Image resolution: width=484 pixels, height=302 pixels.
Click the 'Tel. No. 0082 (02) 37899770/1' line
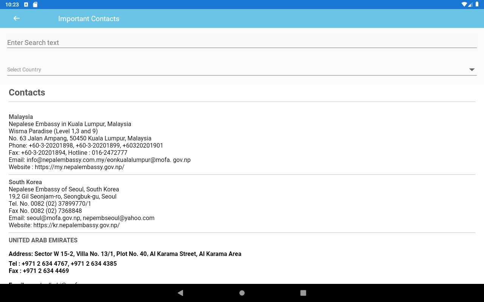[x=50, y=204]
